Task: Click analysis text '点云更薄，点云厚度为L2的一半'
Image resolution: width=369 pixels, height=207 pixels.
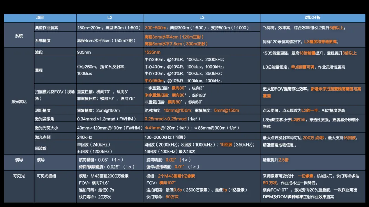Action: coord(290,110)
